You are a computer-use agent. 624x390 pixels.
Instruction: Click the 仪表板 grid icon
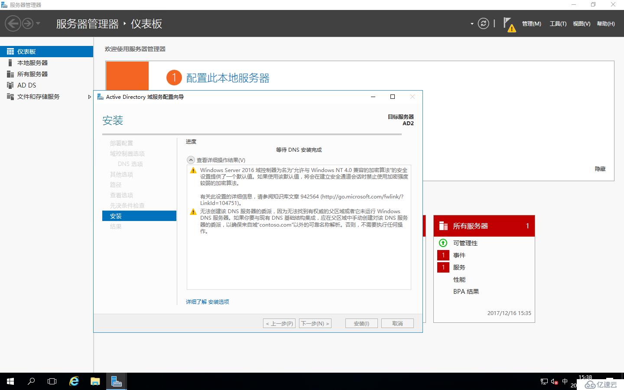pyautogui.click(x=10, y=52)
